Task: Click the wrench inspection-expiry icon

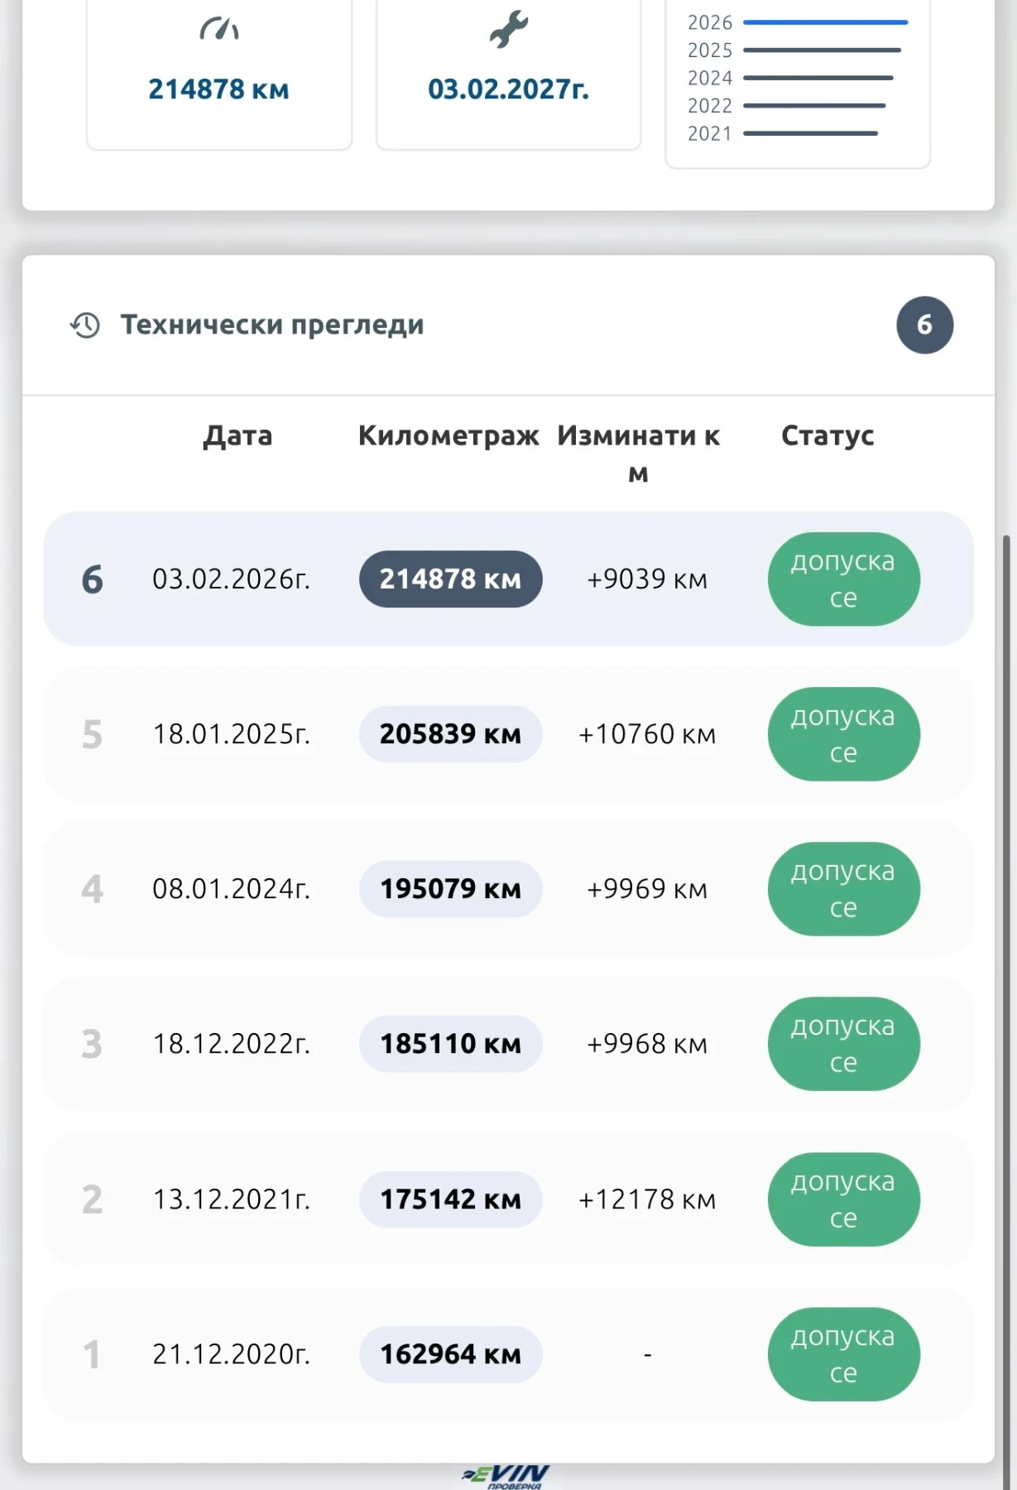Action: pos(508,29)
